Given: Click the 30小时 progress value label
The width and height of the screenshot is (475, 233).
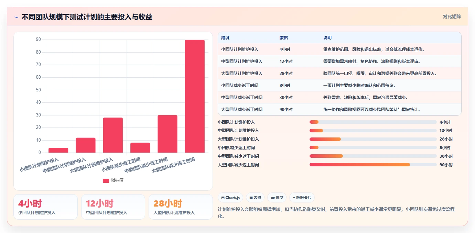Looking at the screenshot, I should (446, 156).
